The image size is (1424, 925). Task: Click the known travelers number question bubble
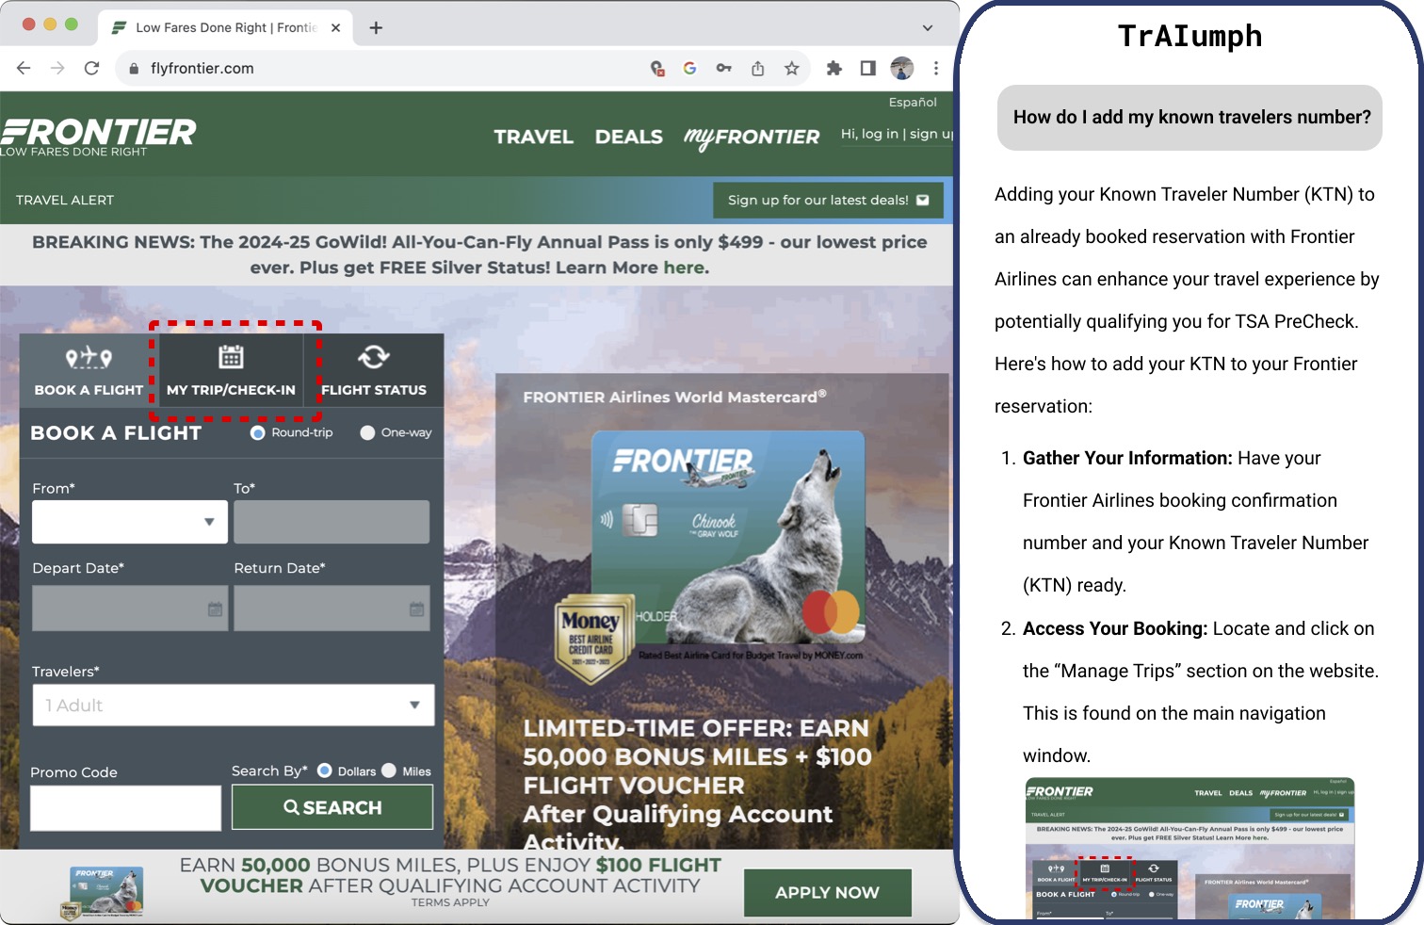tap(1189, 118)
